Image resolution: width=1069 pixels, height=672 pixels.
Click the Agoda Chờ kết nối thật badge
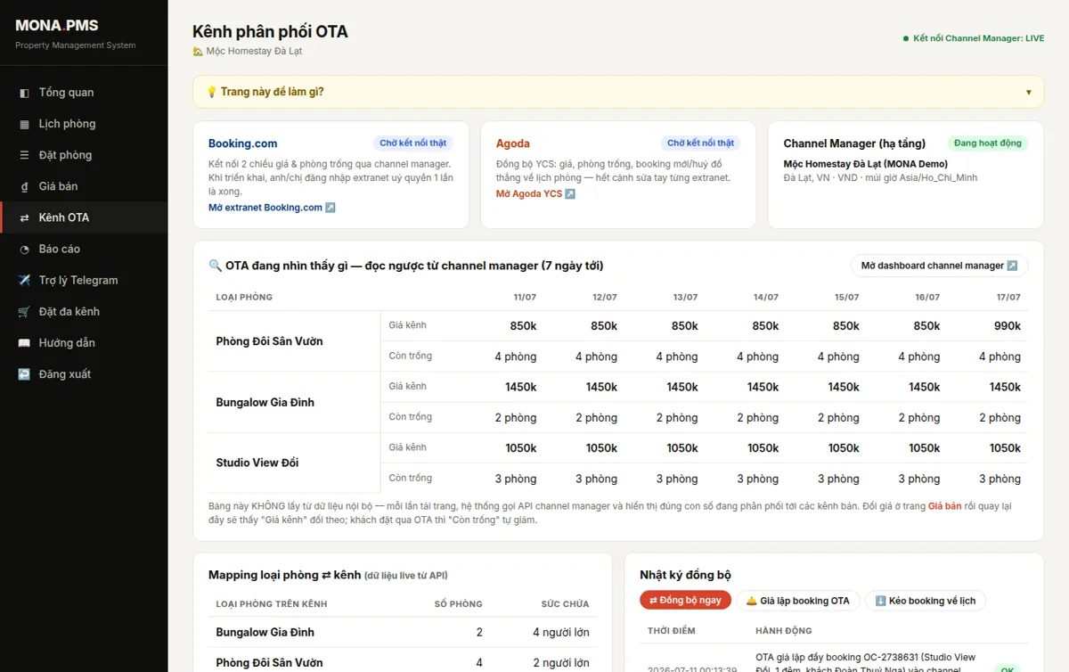point(701,143)
